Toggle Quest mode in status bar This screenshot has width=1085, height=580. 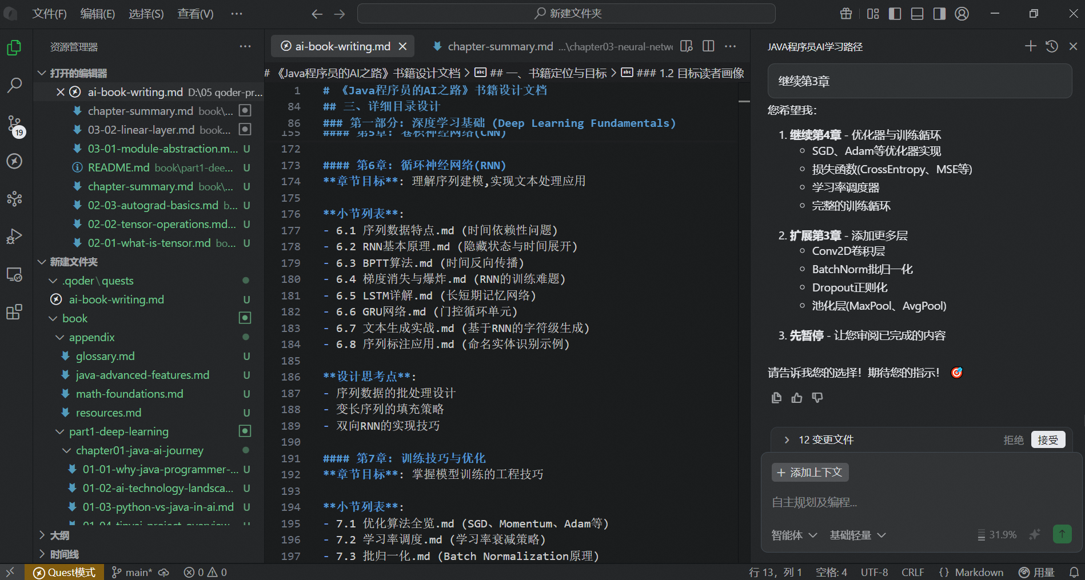coord(64,572)
